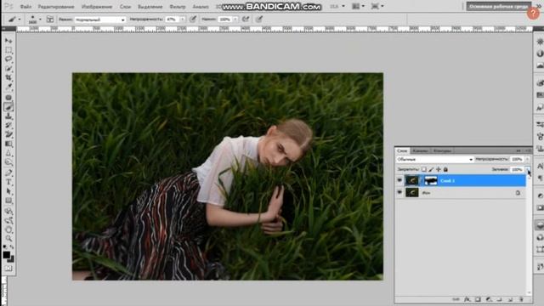Image resolution: width=544 pixels, height=306 pixels.
Task: Select the 3D Object Rotate tool
Action: 8,211
